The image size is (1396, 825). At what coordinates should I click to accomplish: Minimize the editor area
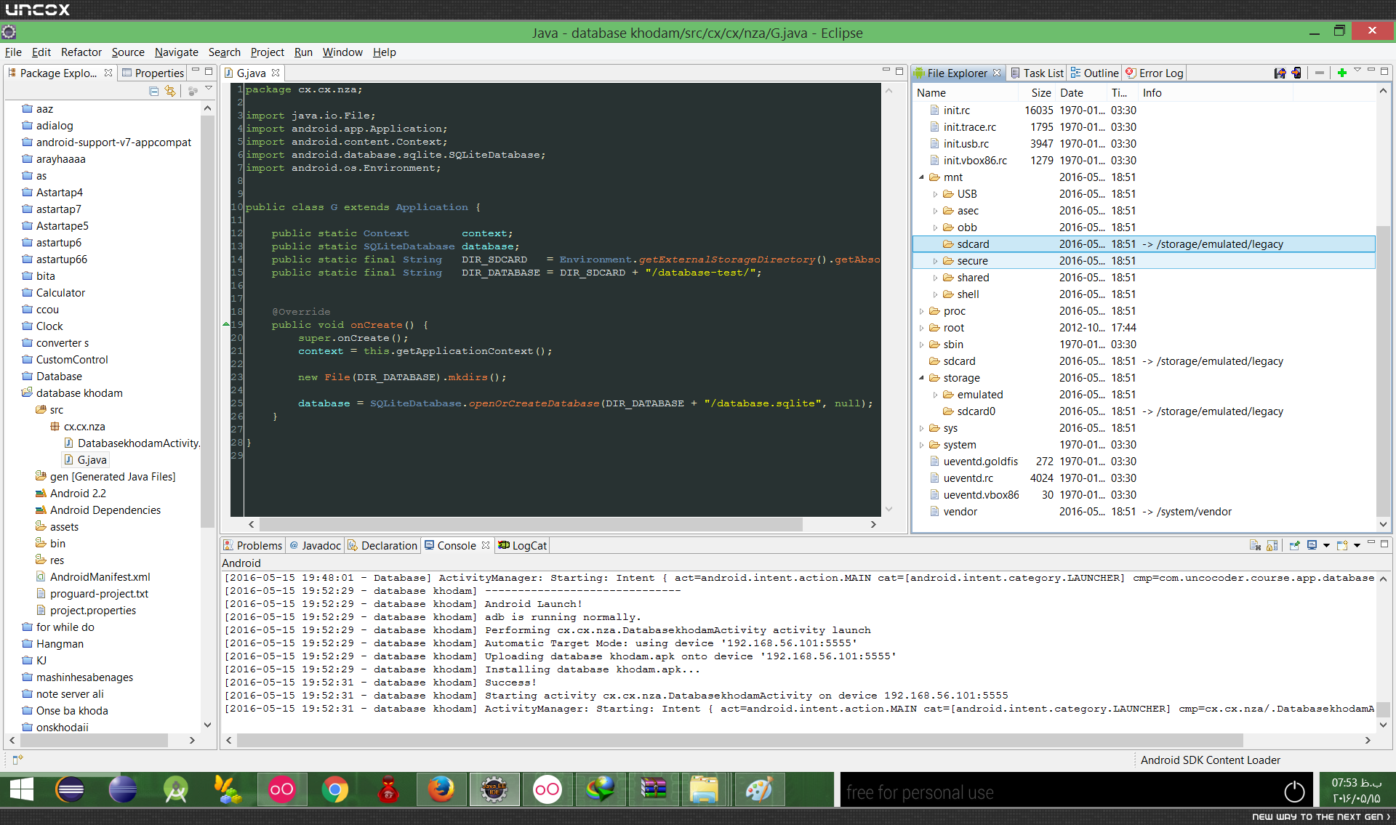[886, 71]
